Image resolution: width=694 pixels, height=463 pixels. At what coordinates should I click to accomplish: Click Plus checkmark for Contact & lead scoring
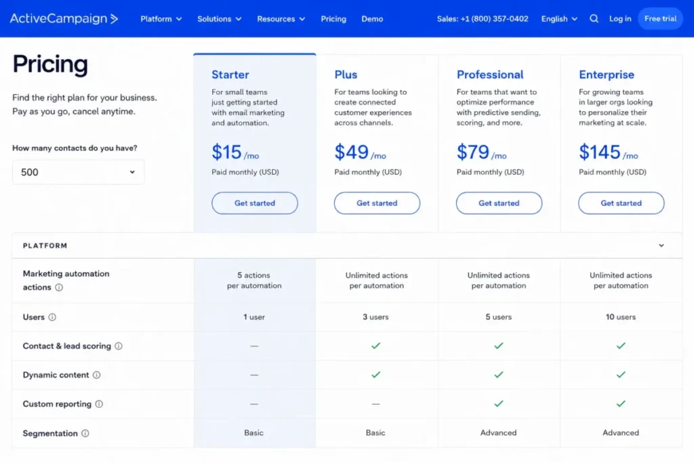click(x=375, y=346)
